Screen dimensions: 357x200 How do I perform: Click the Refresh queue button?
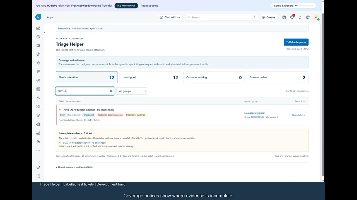(x=296, y=42)
